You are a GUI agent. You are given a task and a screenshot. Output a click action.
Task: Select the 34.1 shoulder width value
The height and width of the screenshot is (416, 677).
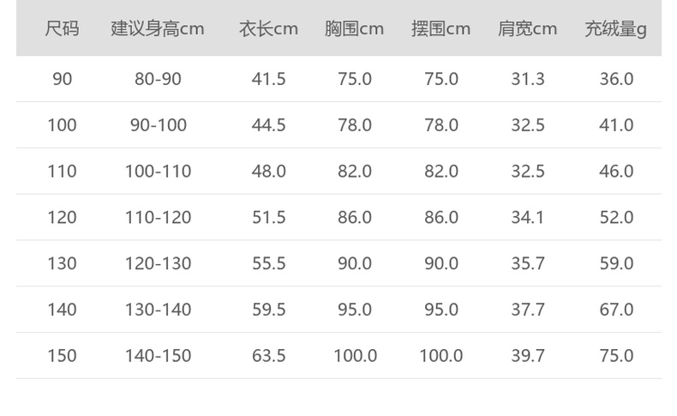click(527, 218)
